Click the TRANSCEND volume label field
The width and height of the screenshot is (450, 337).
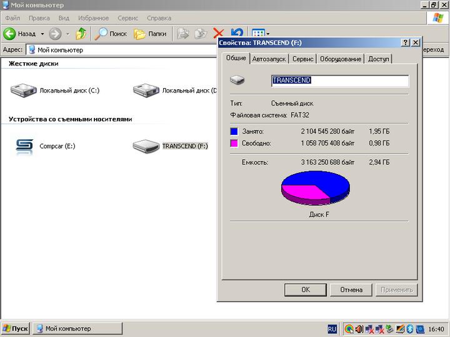point(340,81)
